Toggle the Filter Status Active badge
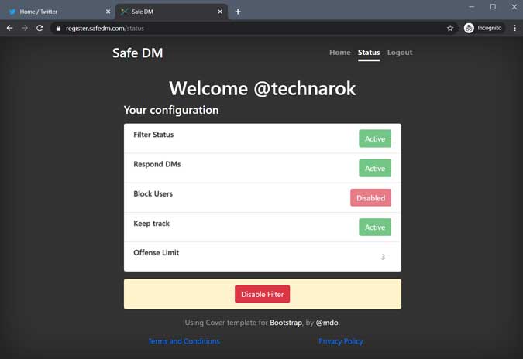 pyautogui.click(x=375, y=138)
